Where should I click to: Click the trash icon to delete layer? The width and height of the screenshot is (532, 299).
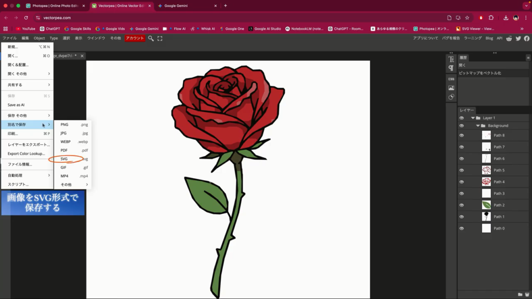click(527, 295)
